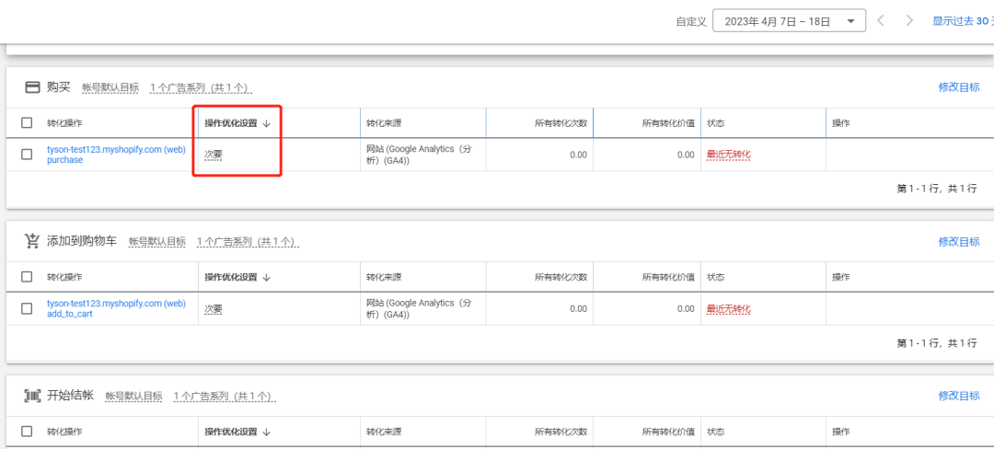The height and width of the screenshot is (449, 994).
Task: Sort checkout table by optimization setting arrow
Action: [267, 432]
